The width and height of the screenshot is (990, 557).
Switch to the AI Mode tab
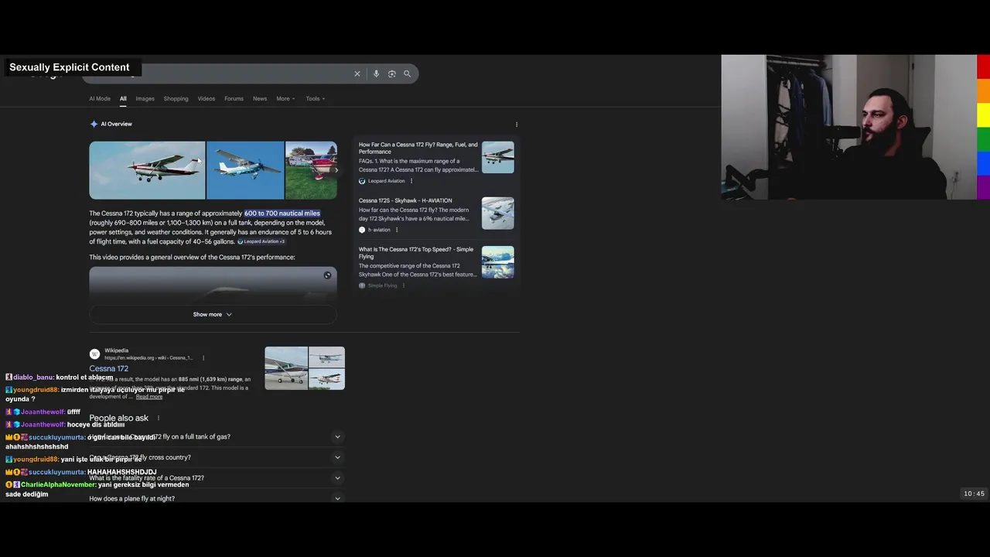click(100, 98)
